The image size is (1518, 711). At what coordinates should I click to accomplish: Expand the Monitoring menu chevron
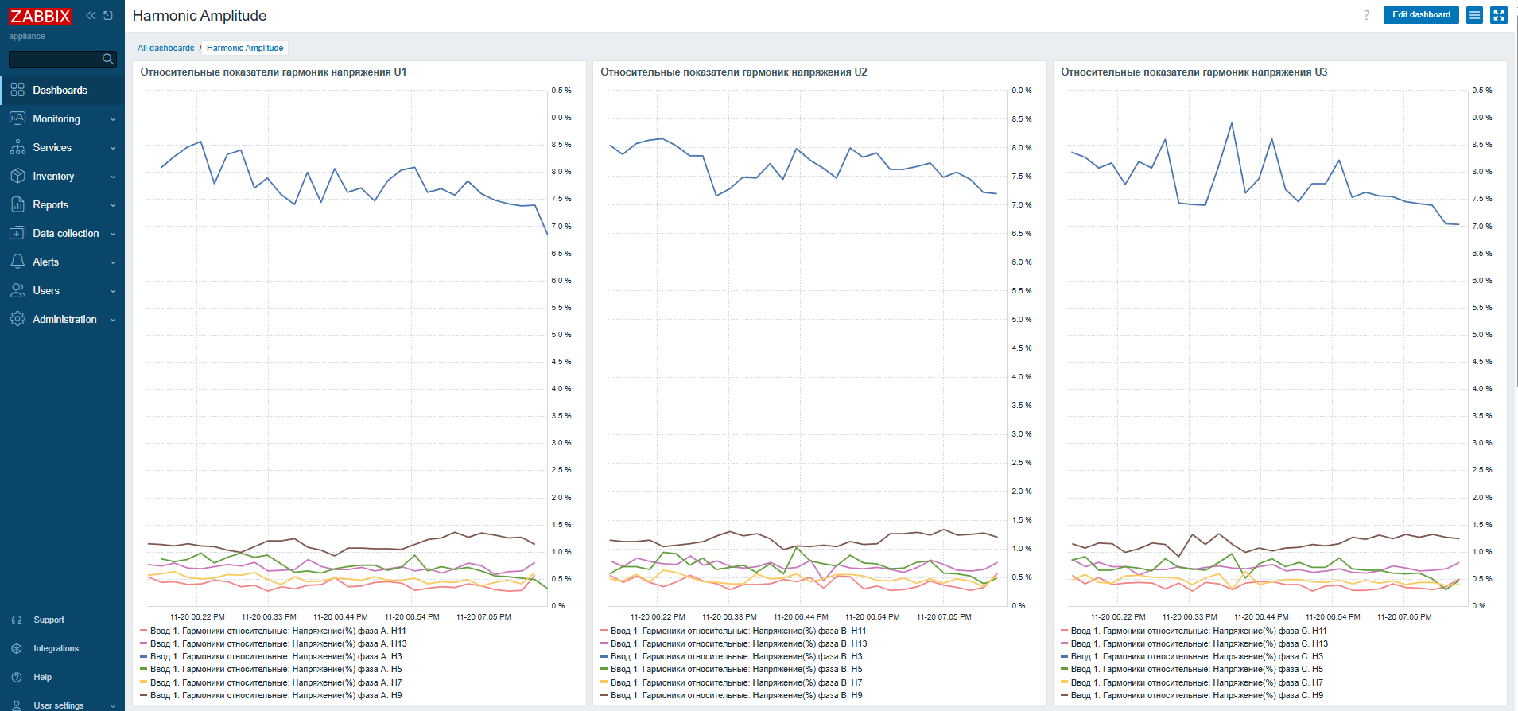[113, 119]
